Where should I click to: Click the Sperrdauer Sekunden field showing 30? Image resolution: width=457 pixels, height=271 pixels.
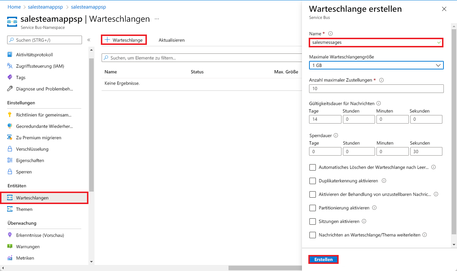click(426, 151)
